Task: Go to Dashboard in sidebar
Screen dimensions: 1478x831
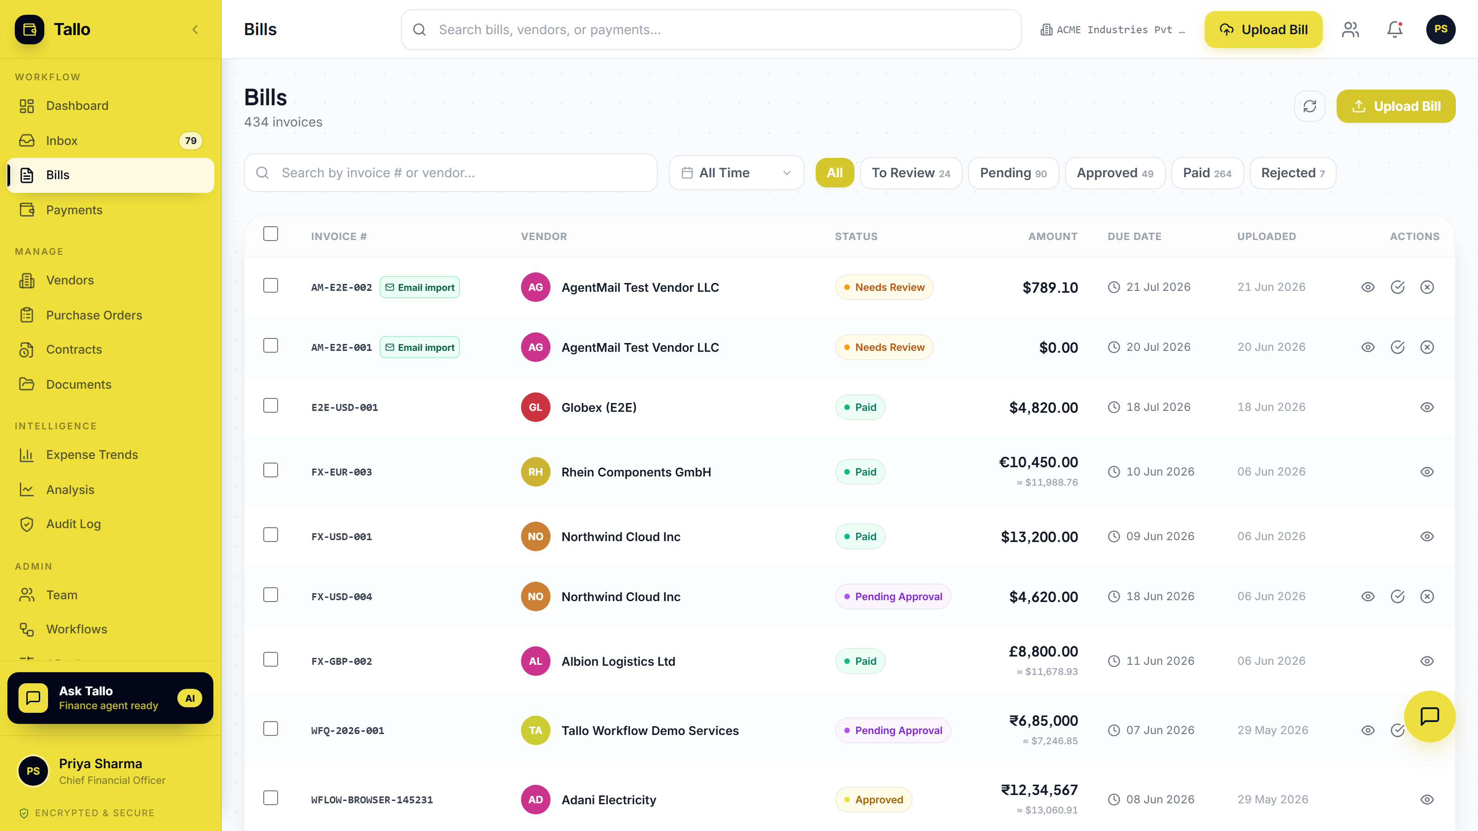Action: coord(110,106)
